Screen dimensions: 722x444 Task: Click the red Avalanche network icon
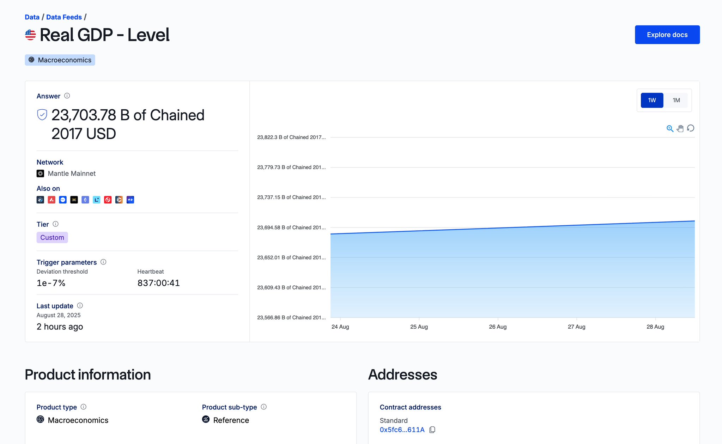(x=51, y=200)
